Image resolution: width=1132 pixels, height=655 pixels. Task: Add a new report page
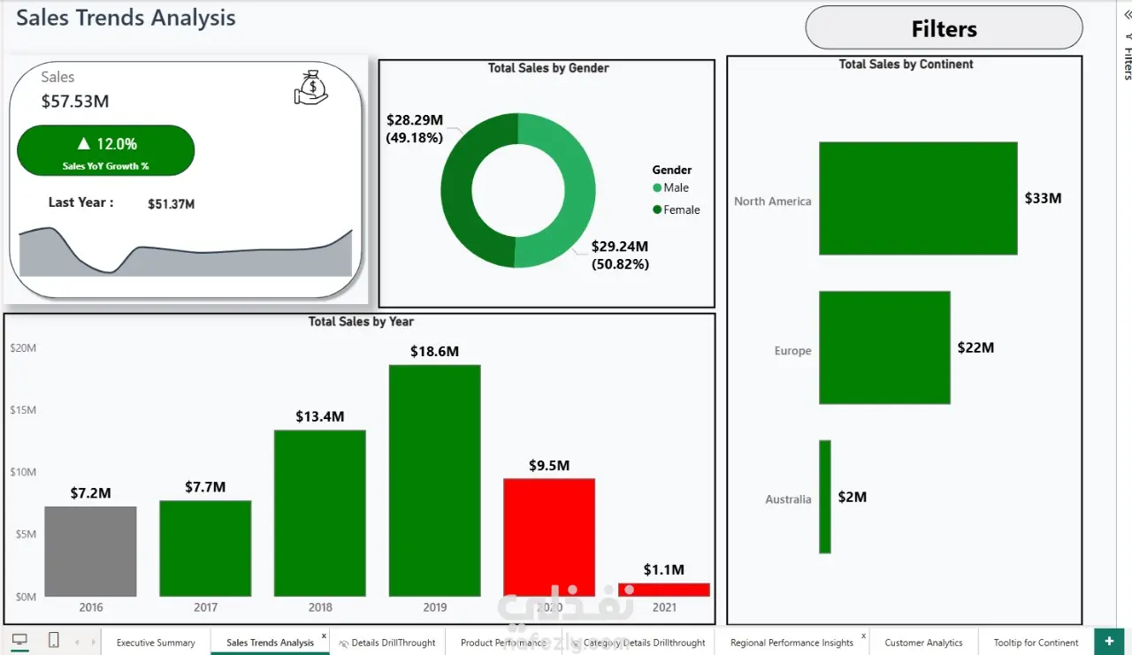tap(1109, 641)
